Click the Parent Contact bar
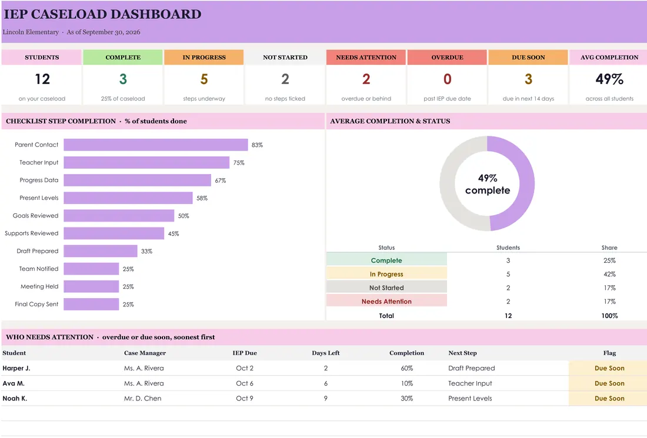 (x=155, y=145)
